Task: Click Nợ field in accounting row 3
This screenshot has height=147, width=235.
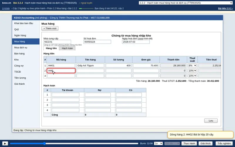Action: tap(98, 105)
